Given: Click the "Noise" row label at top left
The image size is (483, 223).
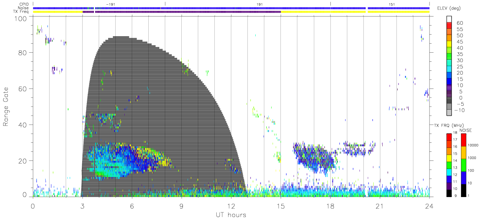Looking at the screenshot, I should tap(24, 8).
